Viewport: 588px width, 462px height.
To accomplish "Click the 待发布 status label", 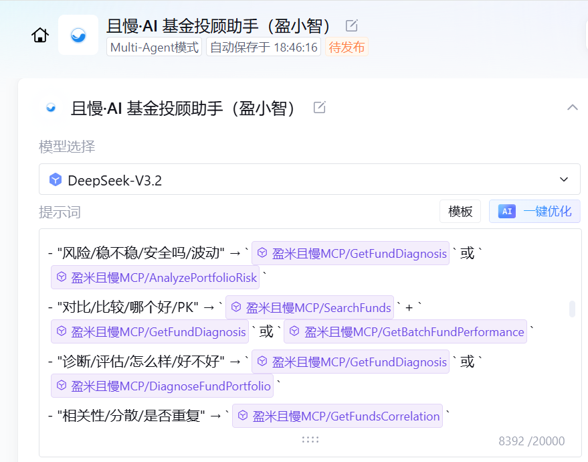I will tap(347, 47).
